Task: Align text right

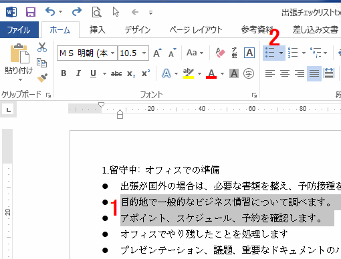Action: tap(300, 73)
